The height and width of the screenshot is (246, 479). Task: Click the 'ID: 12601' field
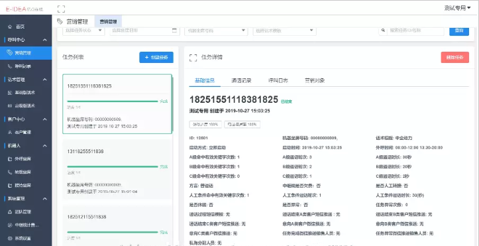pyautogui.click(x=199, y=138)
